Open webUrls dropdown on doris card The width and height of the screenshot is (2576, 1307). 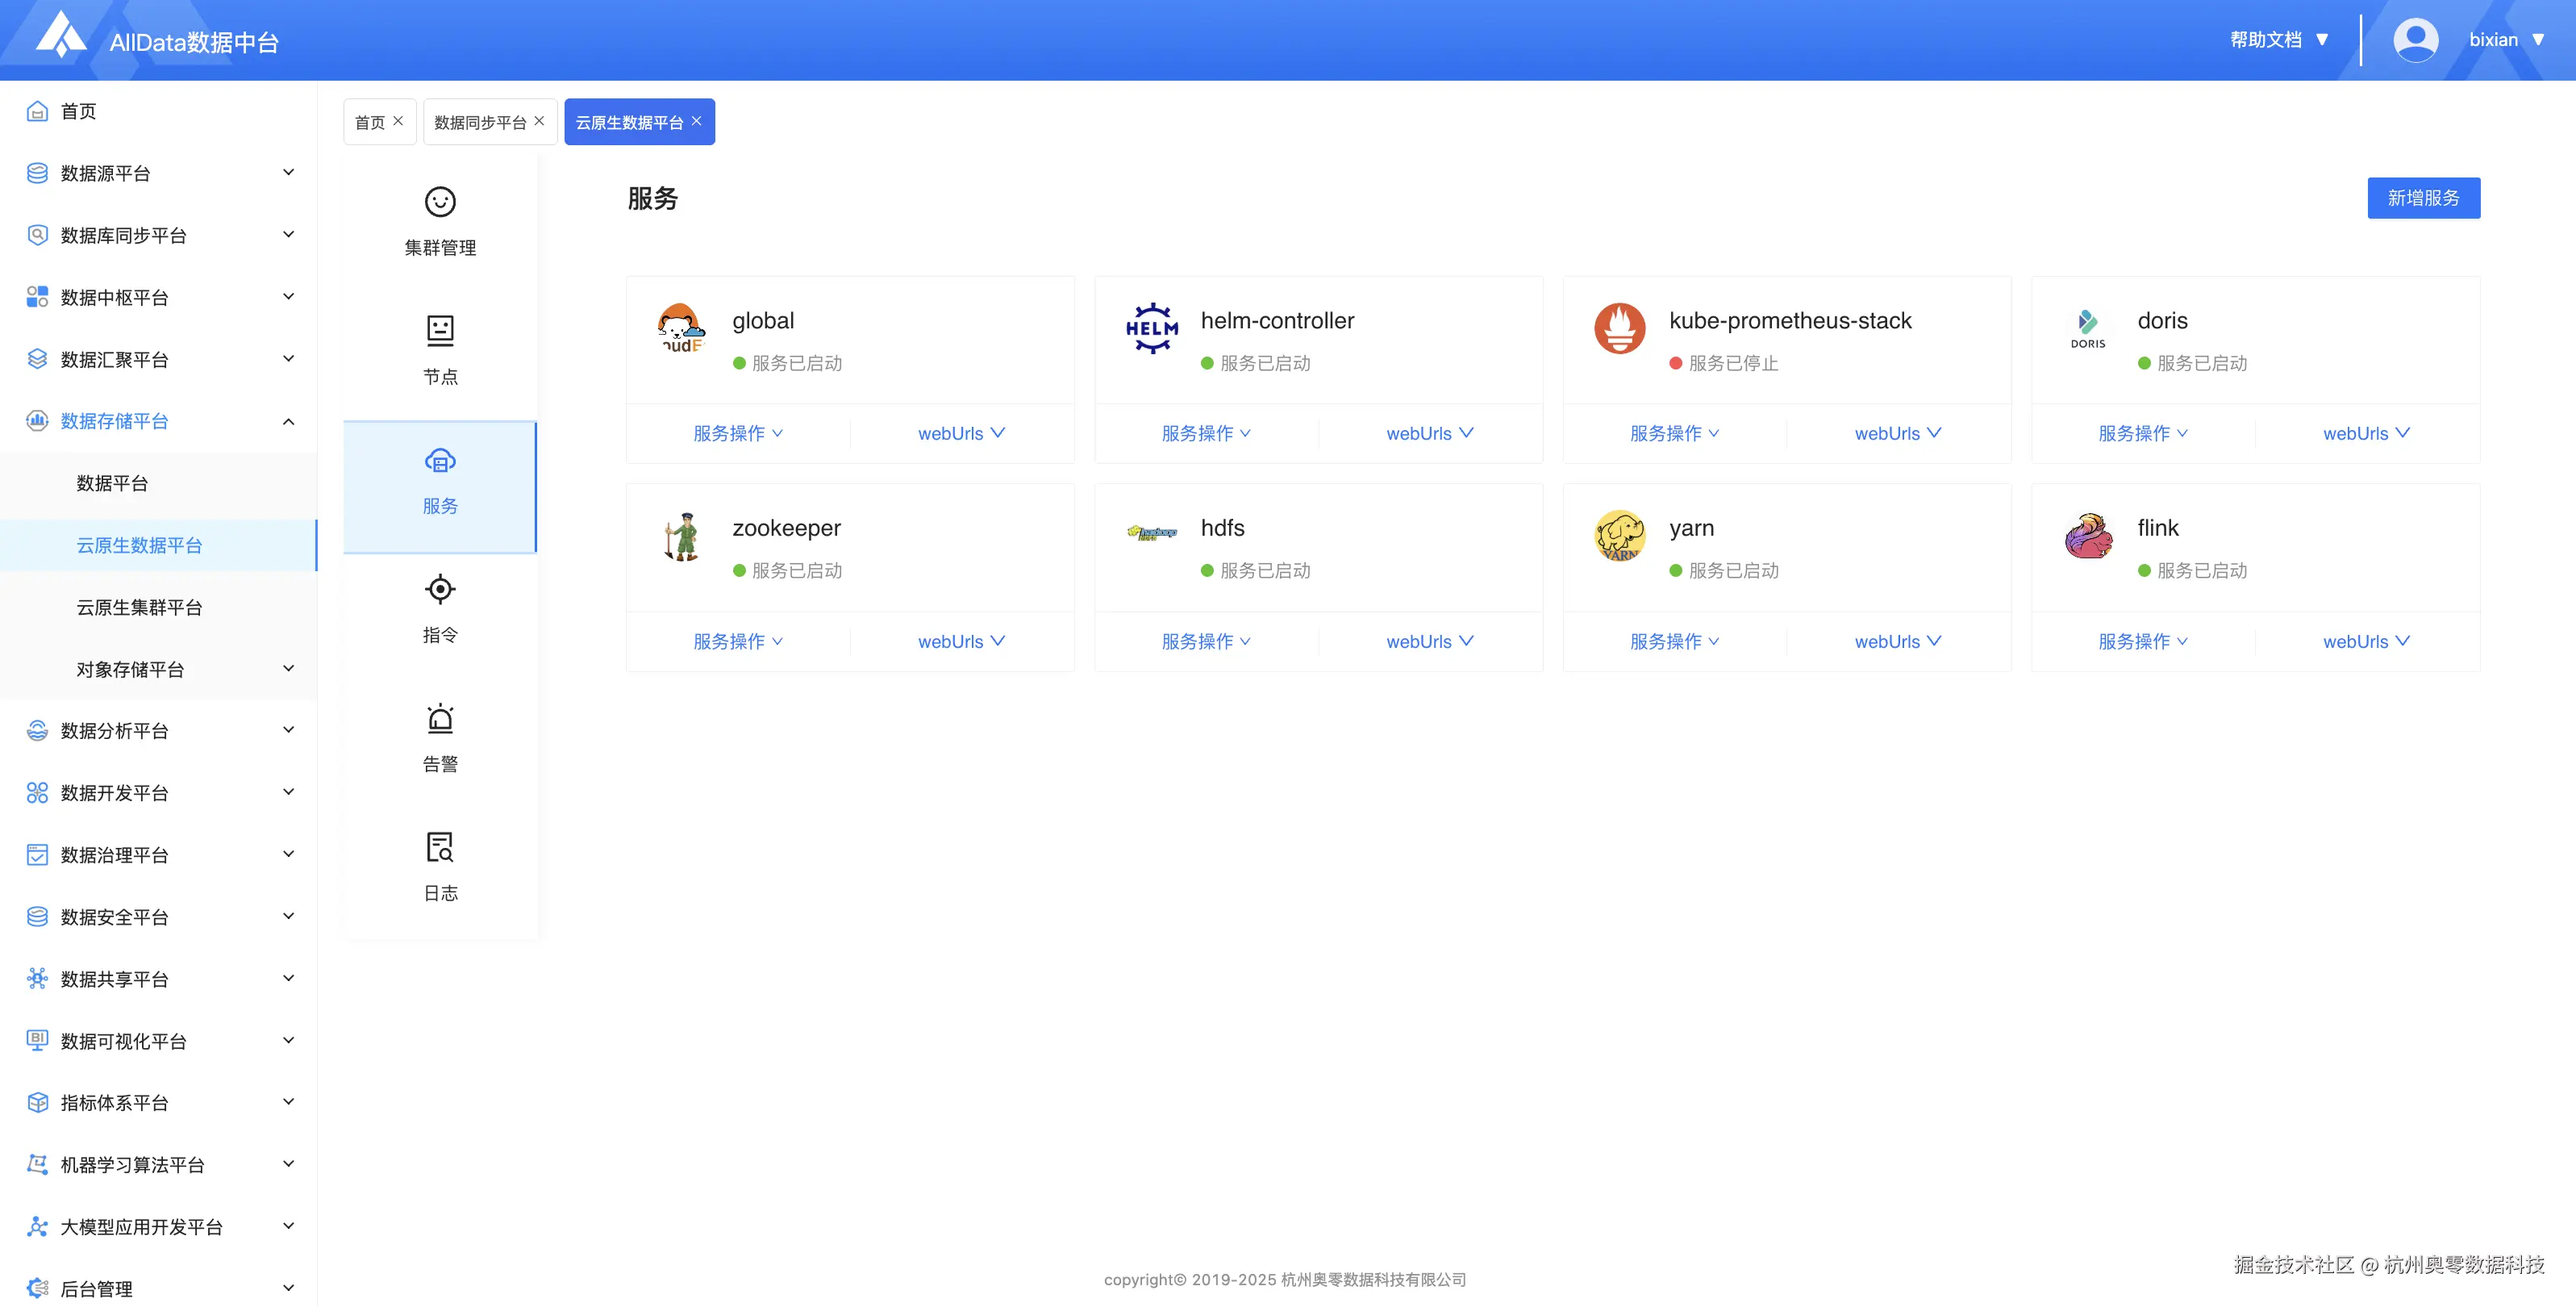pos(2366,433)
